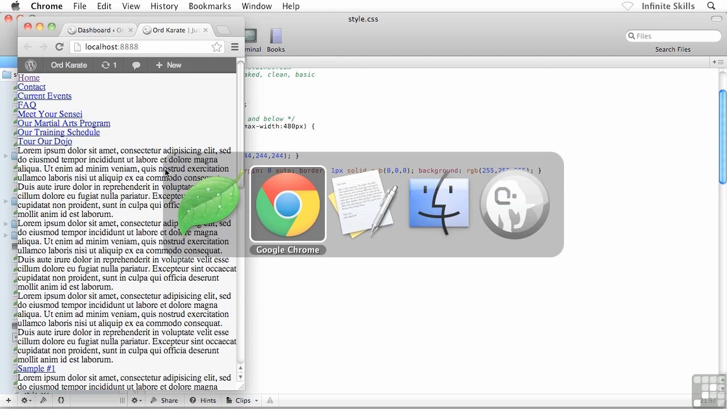Open the Chrome hamburger menu
This screenshot has width=727, height=409.
235,47
